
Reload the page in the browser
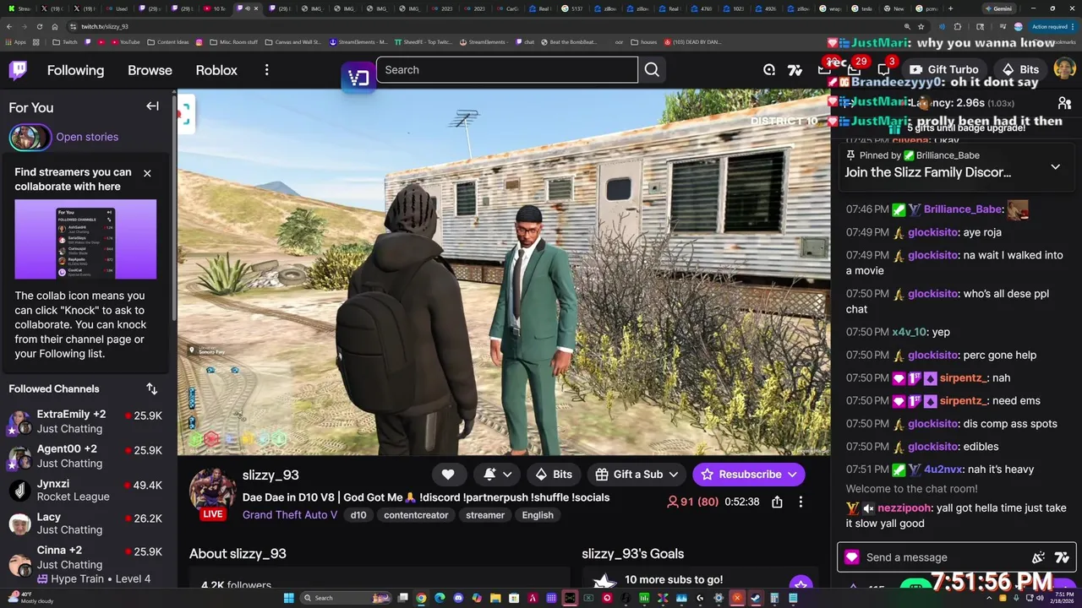tap(39, 26)
